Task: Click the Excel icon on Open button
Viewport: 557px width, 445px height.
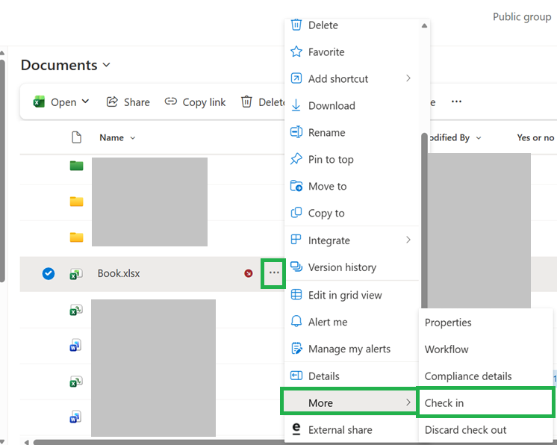Action: (39, 102)
